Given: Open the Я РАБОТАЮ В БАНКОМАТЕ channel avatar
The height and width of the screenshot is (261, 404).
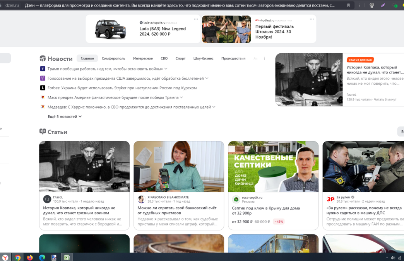Looking at the screenshot, I should point(142,199).
